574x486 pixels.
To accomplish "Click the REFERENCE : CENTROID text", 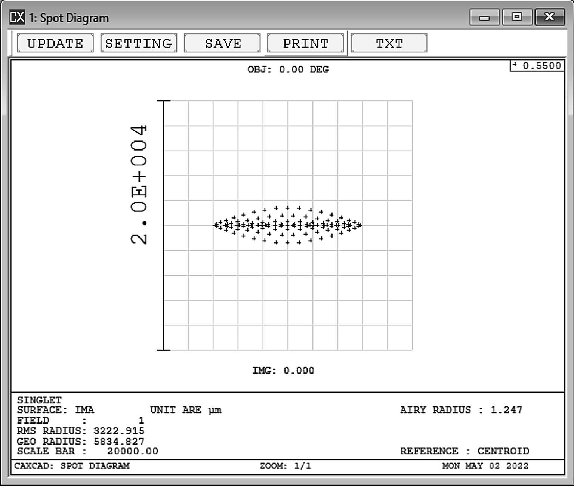I will (x=465, y=451).
